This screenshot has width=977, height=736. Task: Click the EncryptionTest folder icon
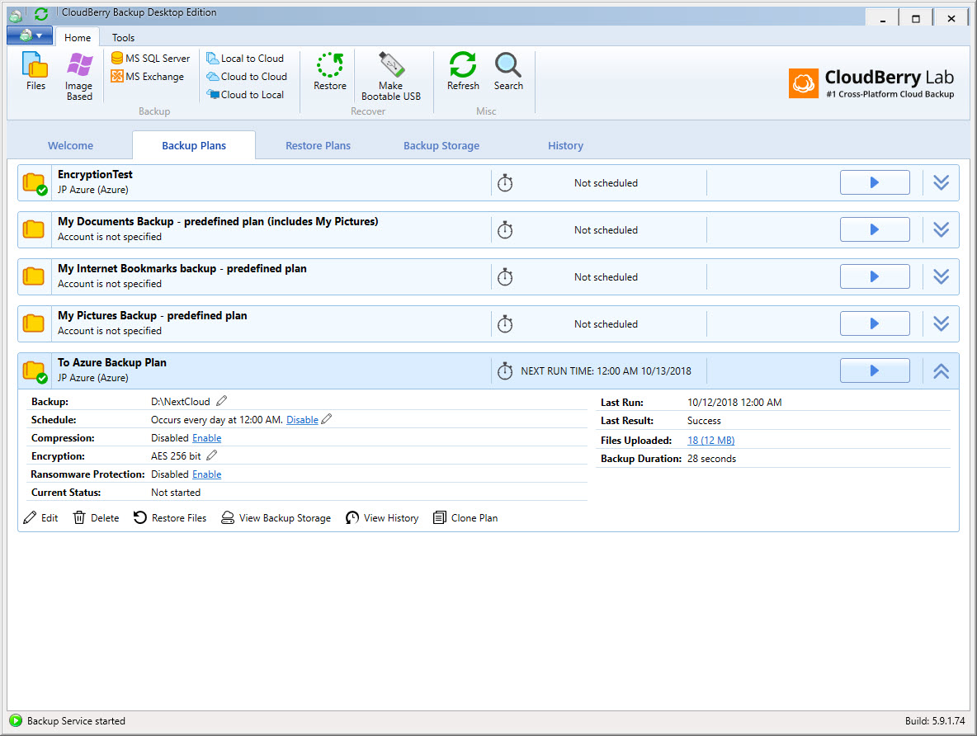tap(35, 184)
